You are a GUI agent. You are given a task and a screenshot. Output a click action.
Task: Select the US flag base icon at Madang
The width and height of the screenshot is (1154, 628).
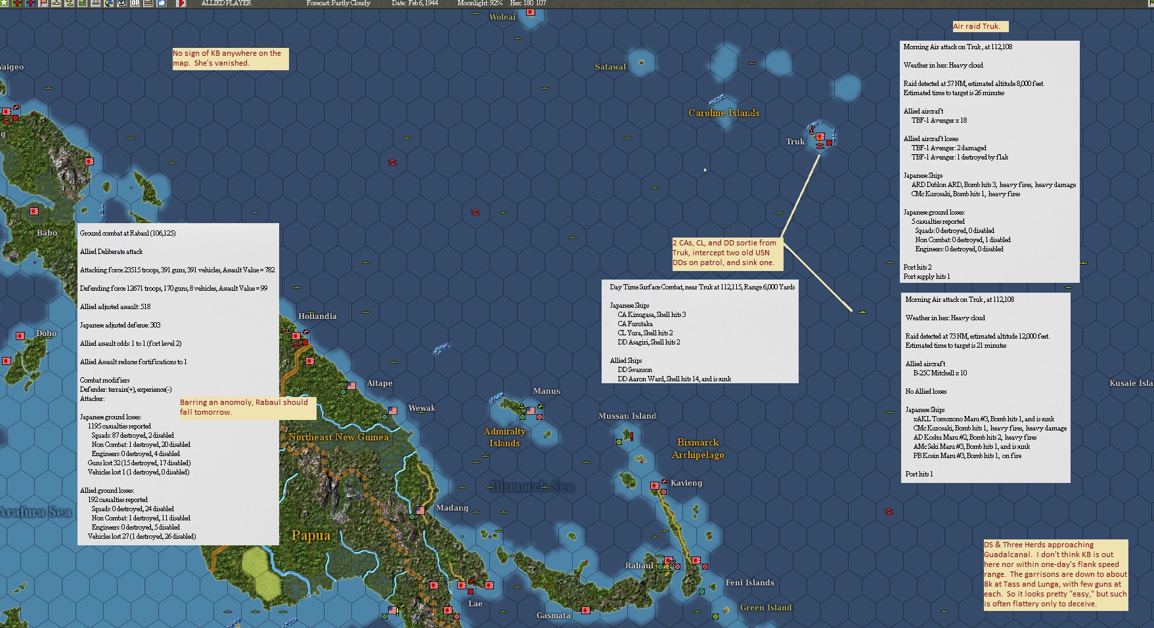[420, 510]
